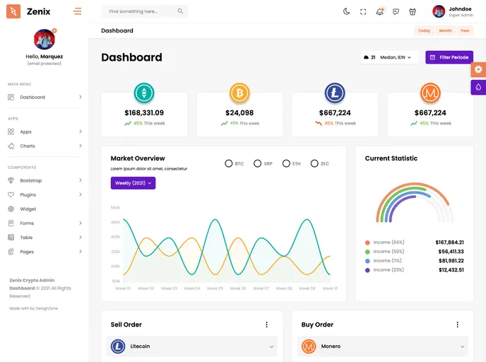Screen dimensions: 486x362
Task: Click the Apps grid icon
Action: coord(11,132)
